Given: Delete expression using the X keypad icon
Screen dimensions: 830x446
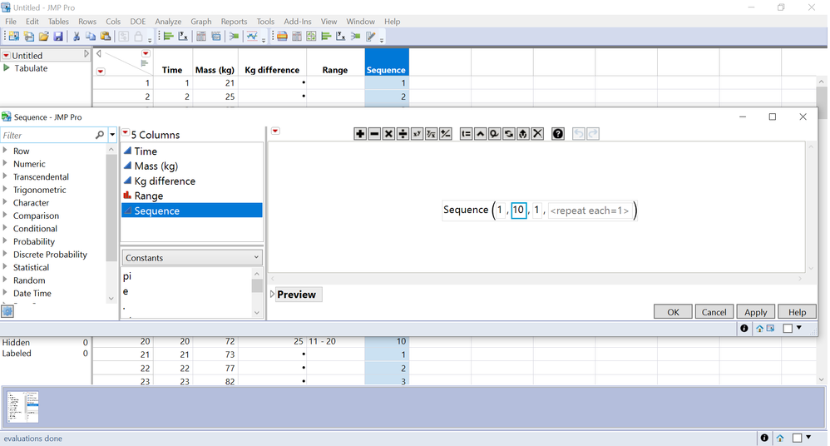Looking at the screenshot, I should 537,134.
